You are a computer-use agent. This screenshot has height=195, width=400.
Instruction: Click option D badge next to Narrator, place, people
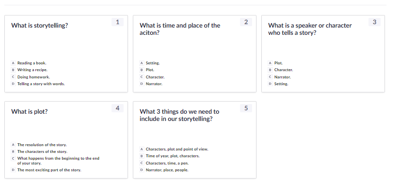[142, 170]
